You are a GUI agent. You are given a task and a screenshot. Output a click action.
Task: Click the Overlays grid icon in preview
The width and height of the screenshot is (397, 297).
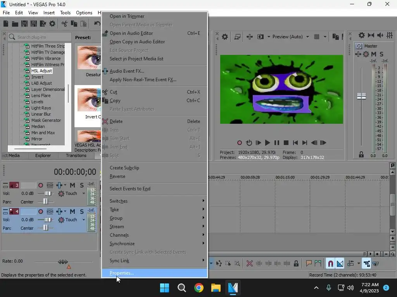click(317, 37)
